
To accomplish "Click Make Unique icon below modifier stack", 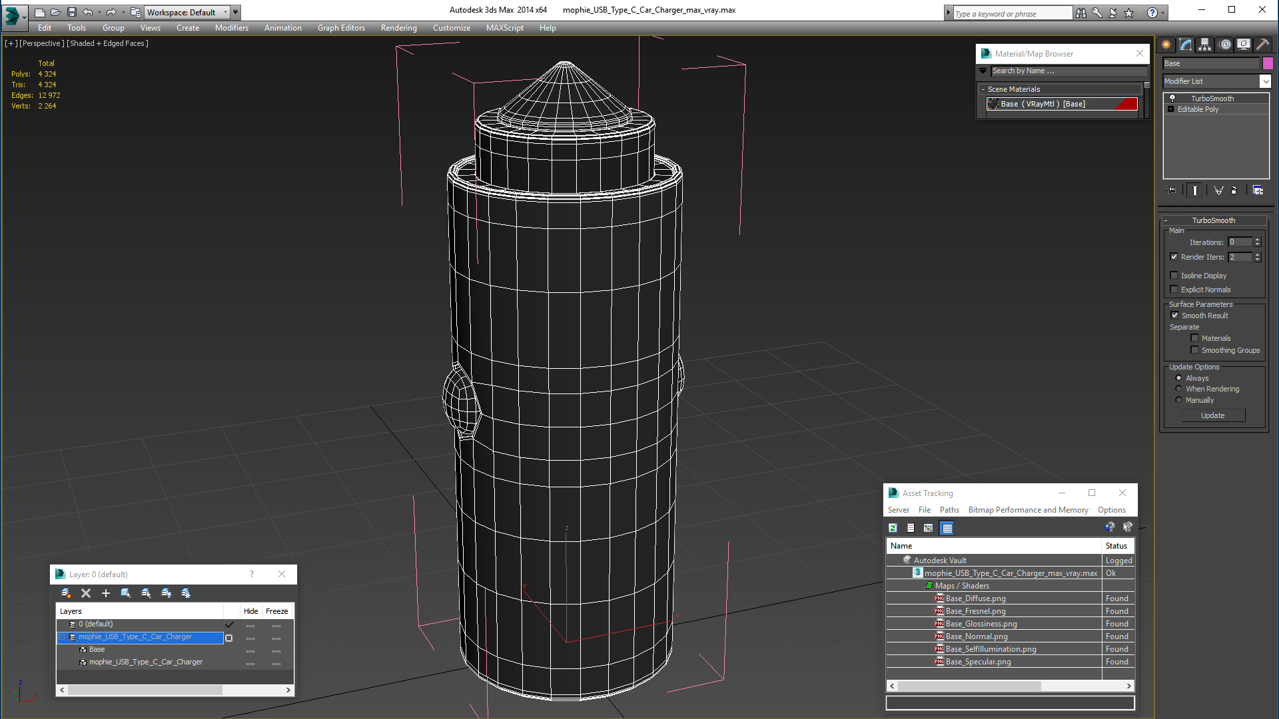I will tap(1218, 190).
